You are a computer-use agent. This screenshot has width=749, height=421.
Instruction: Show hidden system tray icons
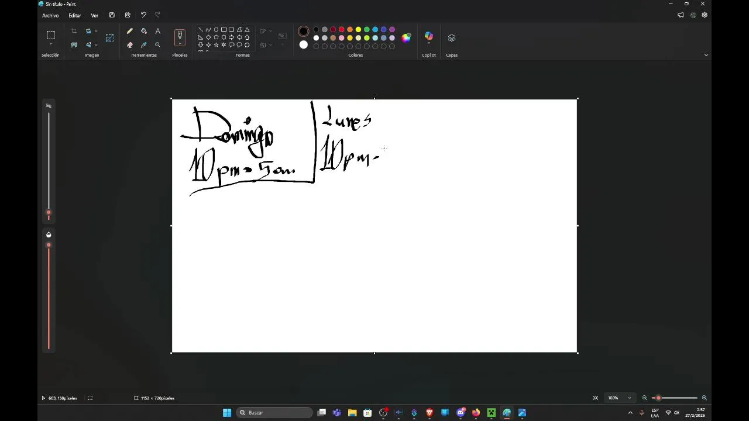(x=630, y=413)
